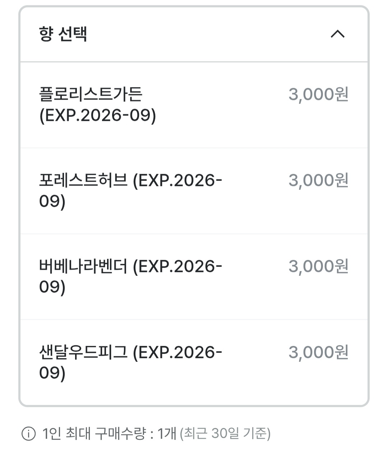Viewport: 388px width, 451px height.
Task: Collapse the scent list with the chevron arrow
Action: (x=337, y=34)
